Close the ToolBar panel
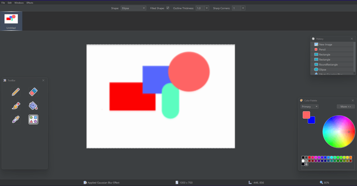The image size is (357, 186). (43, 80)
